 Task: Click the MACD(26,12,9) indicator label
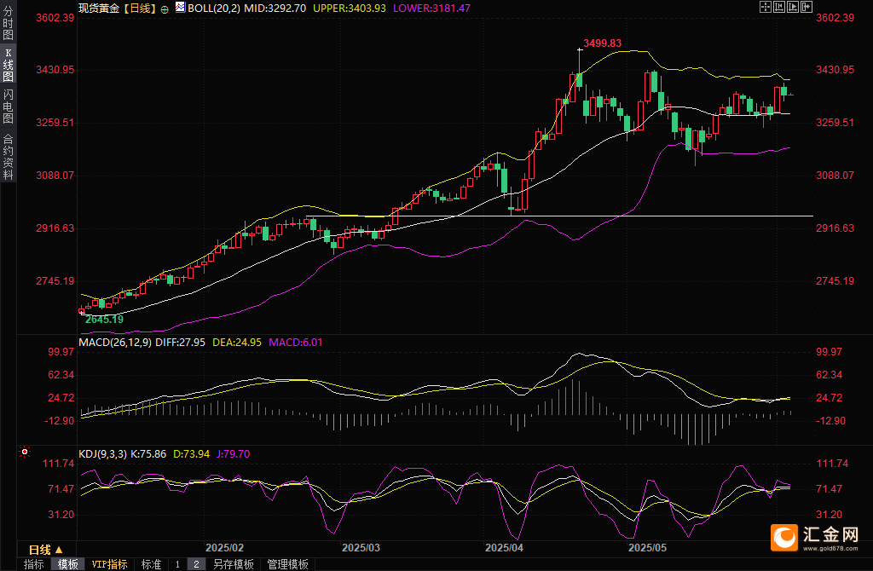click(115, 343)
